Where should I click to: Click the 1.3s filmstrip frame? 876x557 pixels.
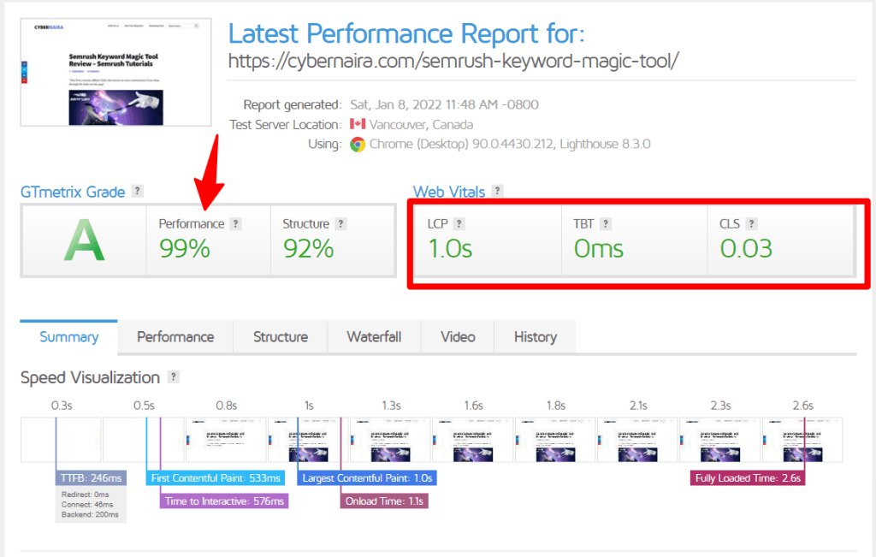[390, 440]
